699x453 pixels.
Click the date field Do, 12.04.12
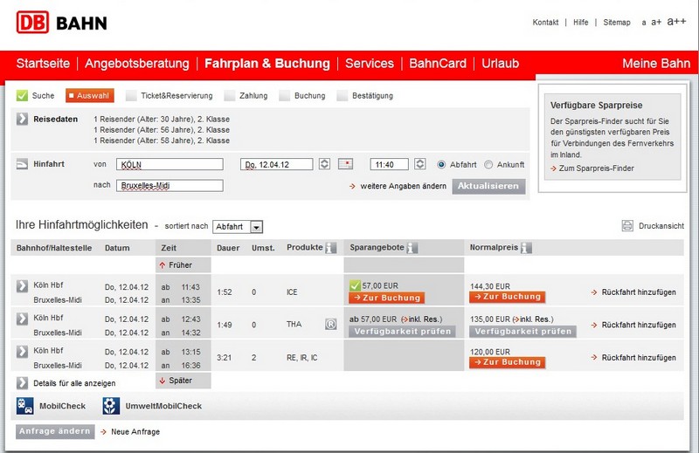point(276,164)
